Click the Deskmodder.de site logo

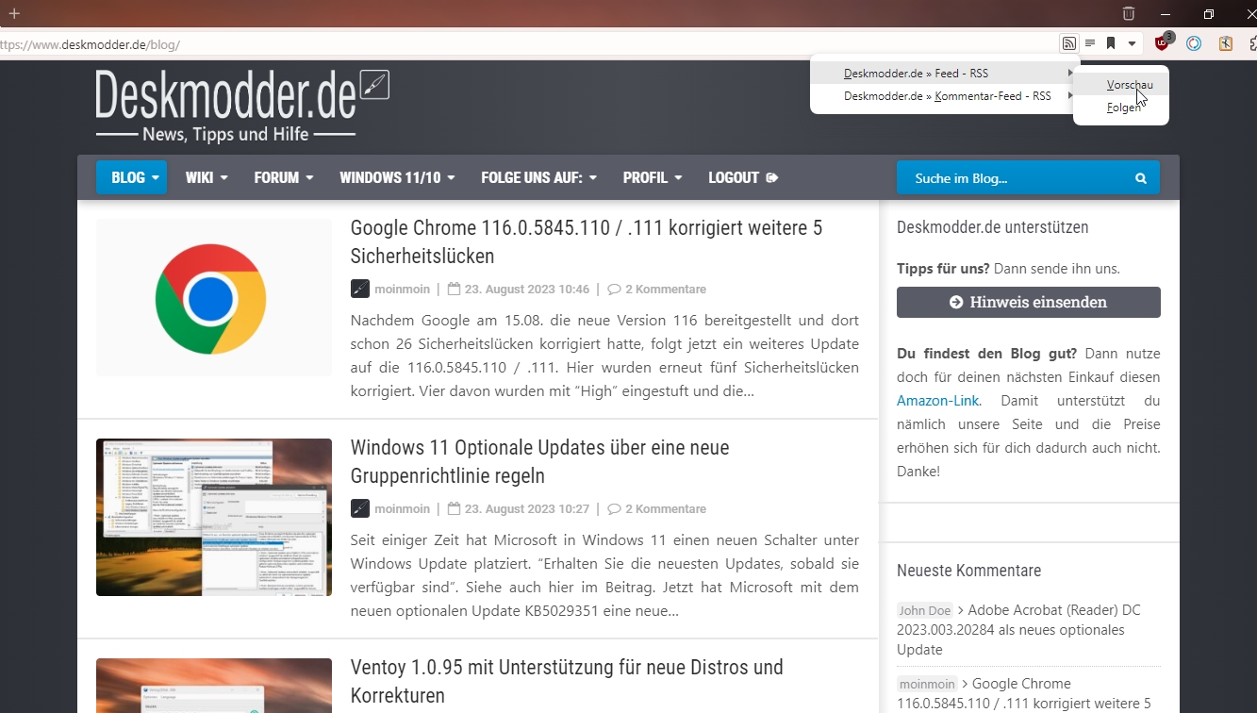point(242,106)
